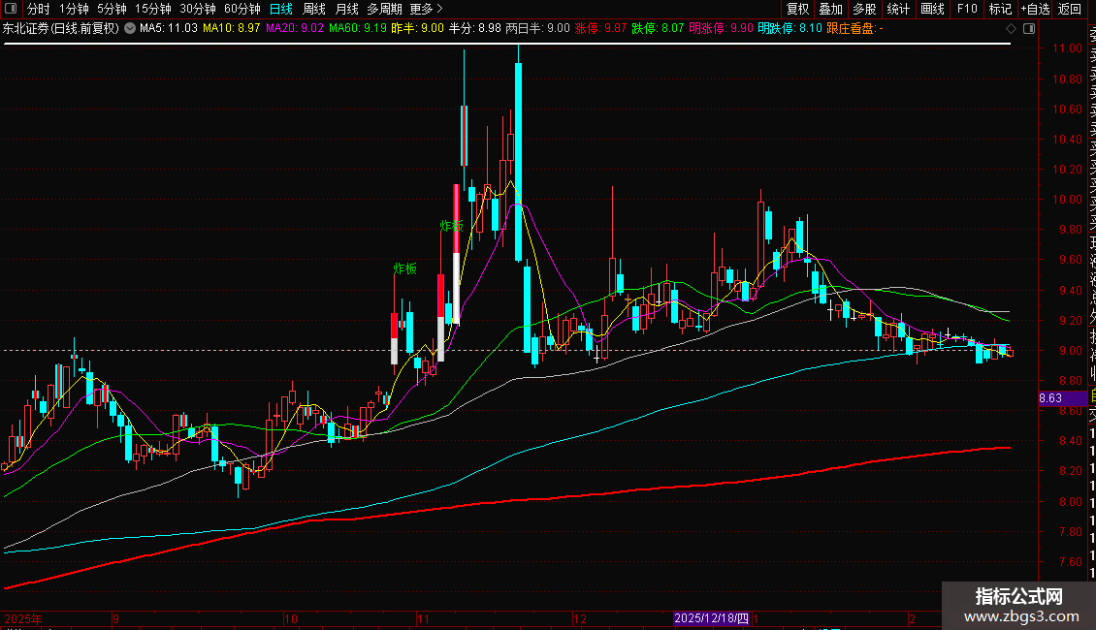The image size is (1096, 630).
Task: Click the month 11 label on time axis
Action: tap(423, 618)
